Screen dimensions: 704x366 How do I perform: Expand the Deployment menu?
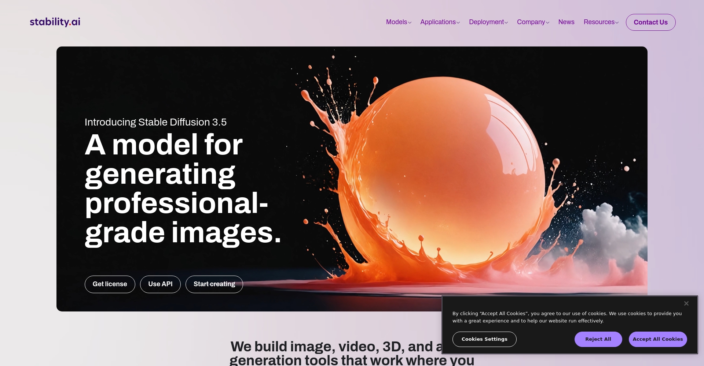(488, 22)
